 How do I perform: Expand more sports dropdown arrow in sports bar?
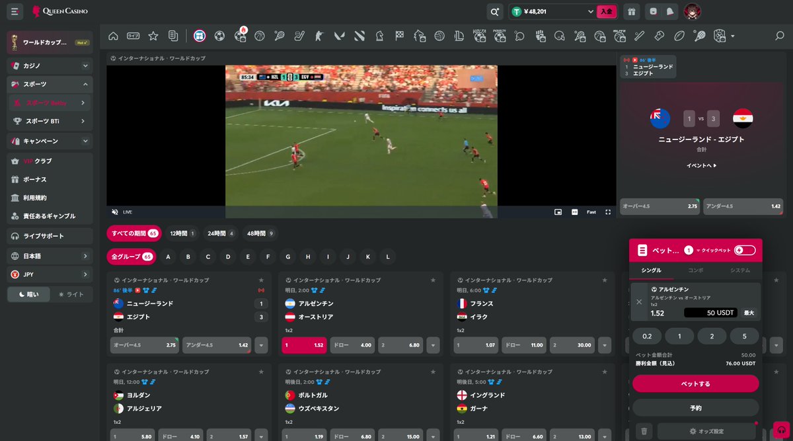(x=732, y=36)
